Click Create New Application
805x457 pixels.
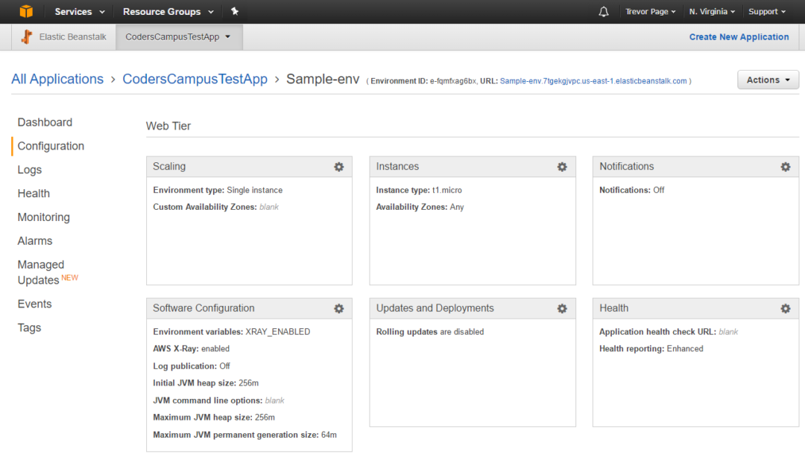[739, 36]
